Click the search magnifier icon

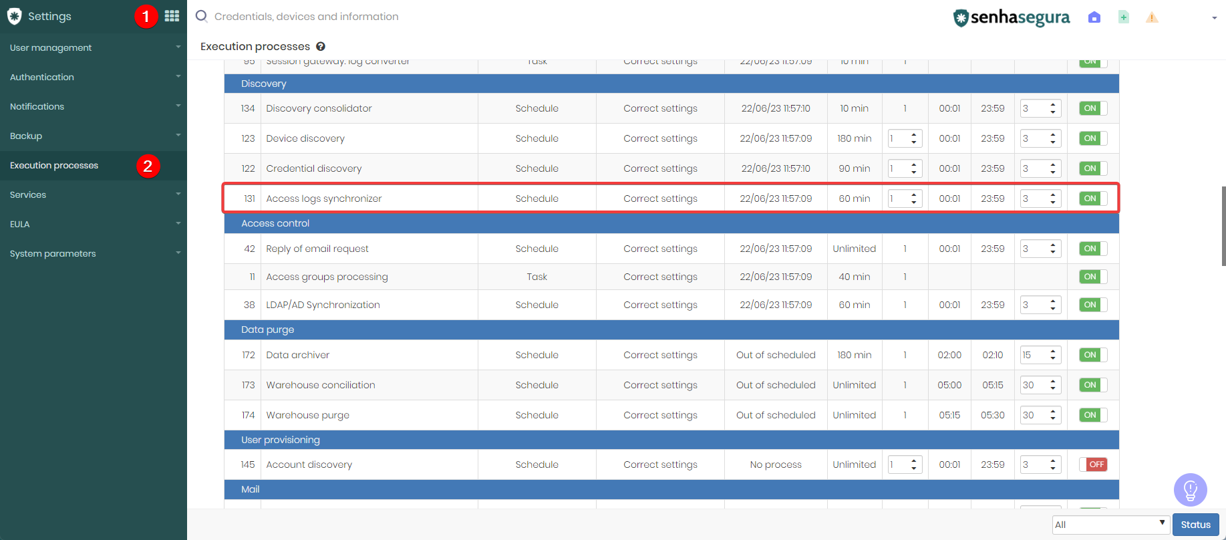[x=201, y=16]
